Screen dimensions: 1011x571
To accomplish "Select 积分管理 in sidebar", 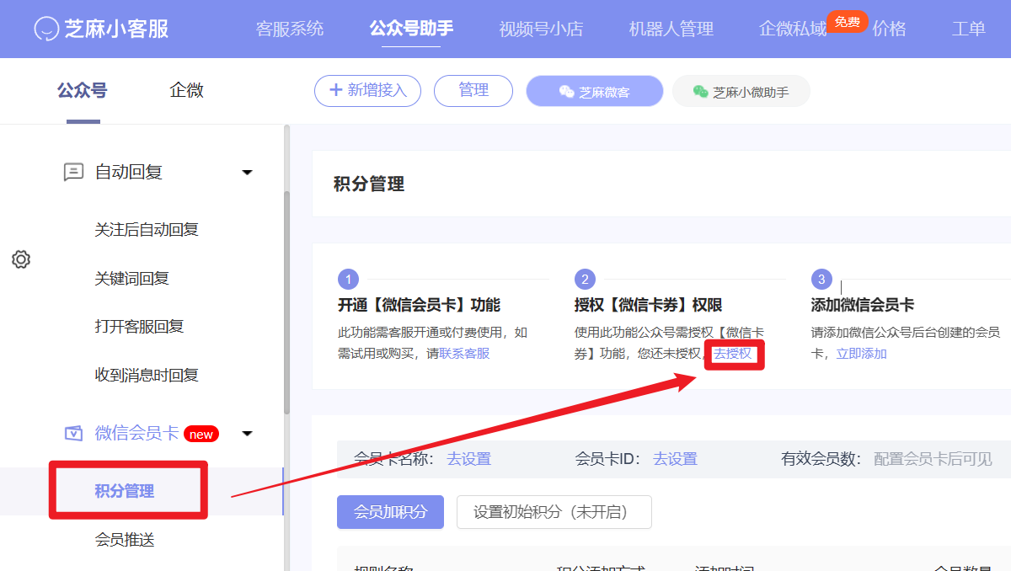I will coord(125,491).
